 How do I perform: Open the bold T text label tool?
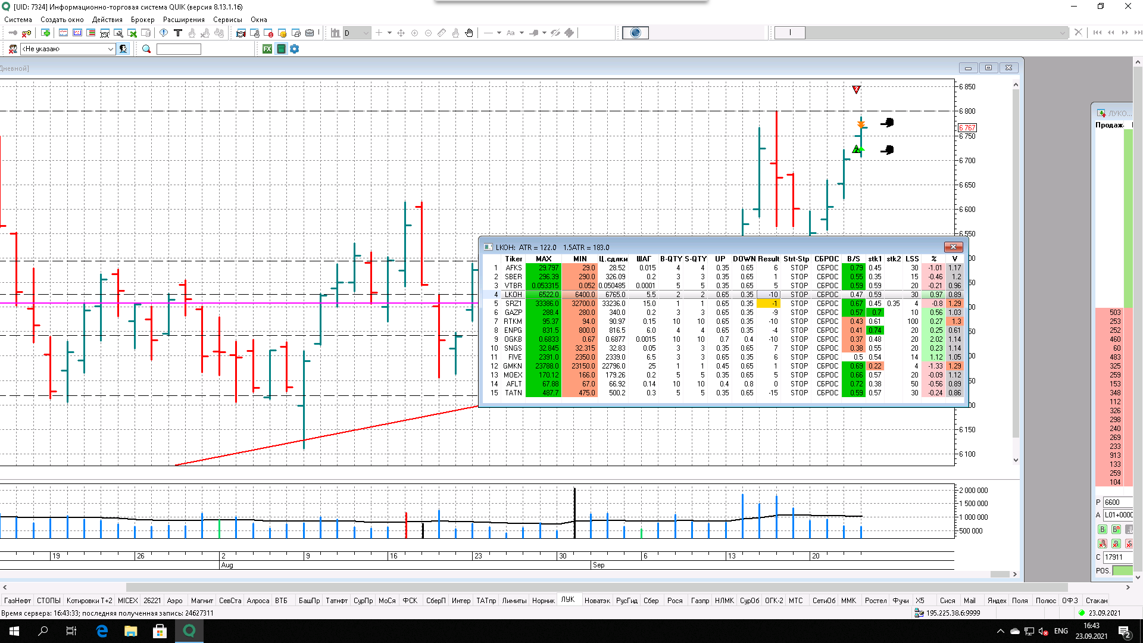[x=177, y=33]
